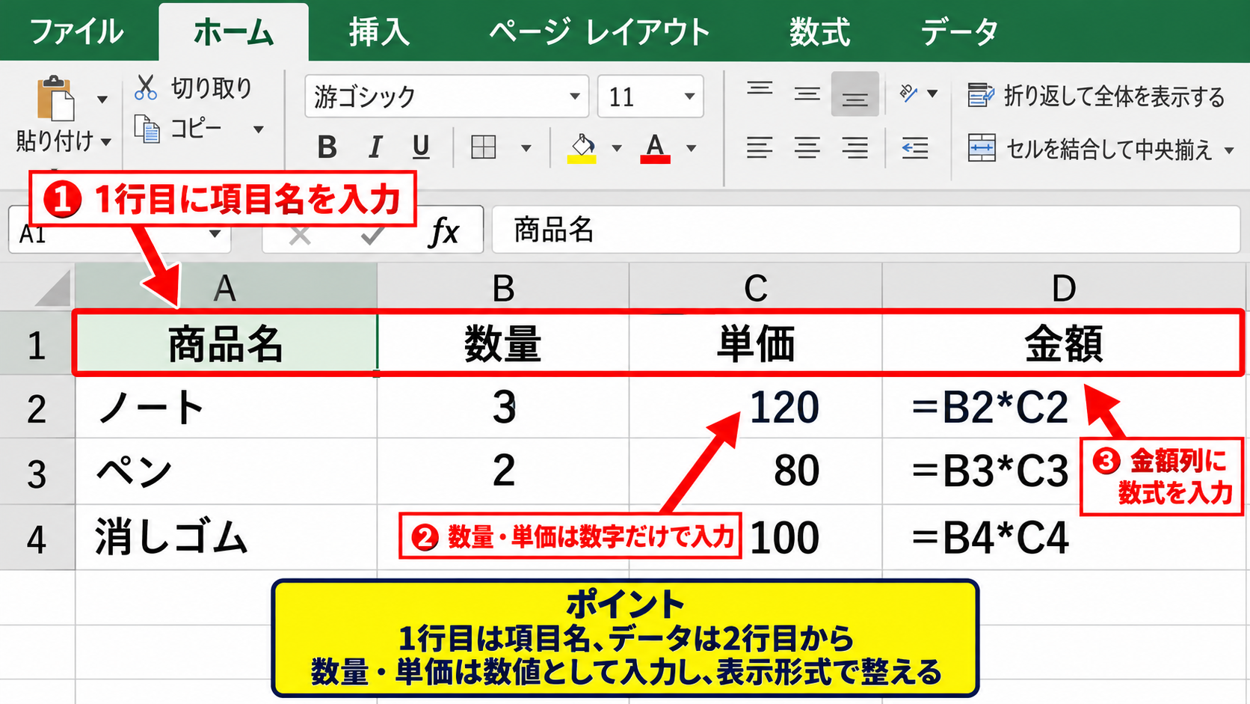Center text horizontally
1250x704 pixels.
[x=807, y=148]
